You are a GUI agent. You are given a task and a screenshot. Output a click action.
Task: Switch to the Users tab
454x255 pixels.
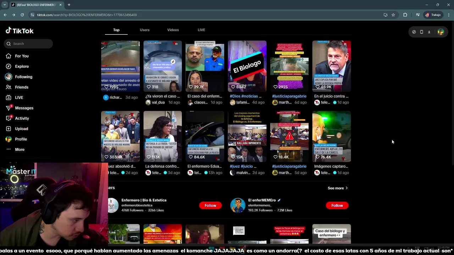pyautogui.click(x=145, y=30)
